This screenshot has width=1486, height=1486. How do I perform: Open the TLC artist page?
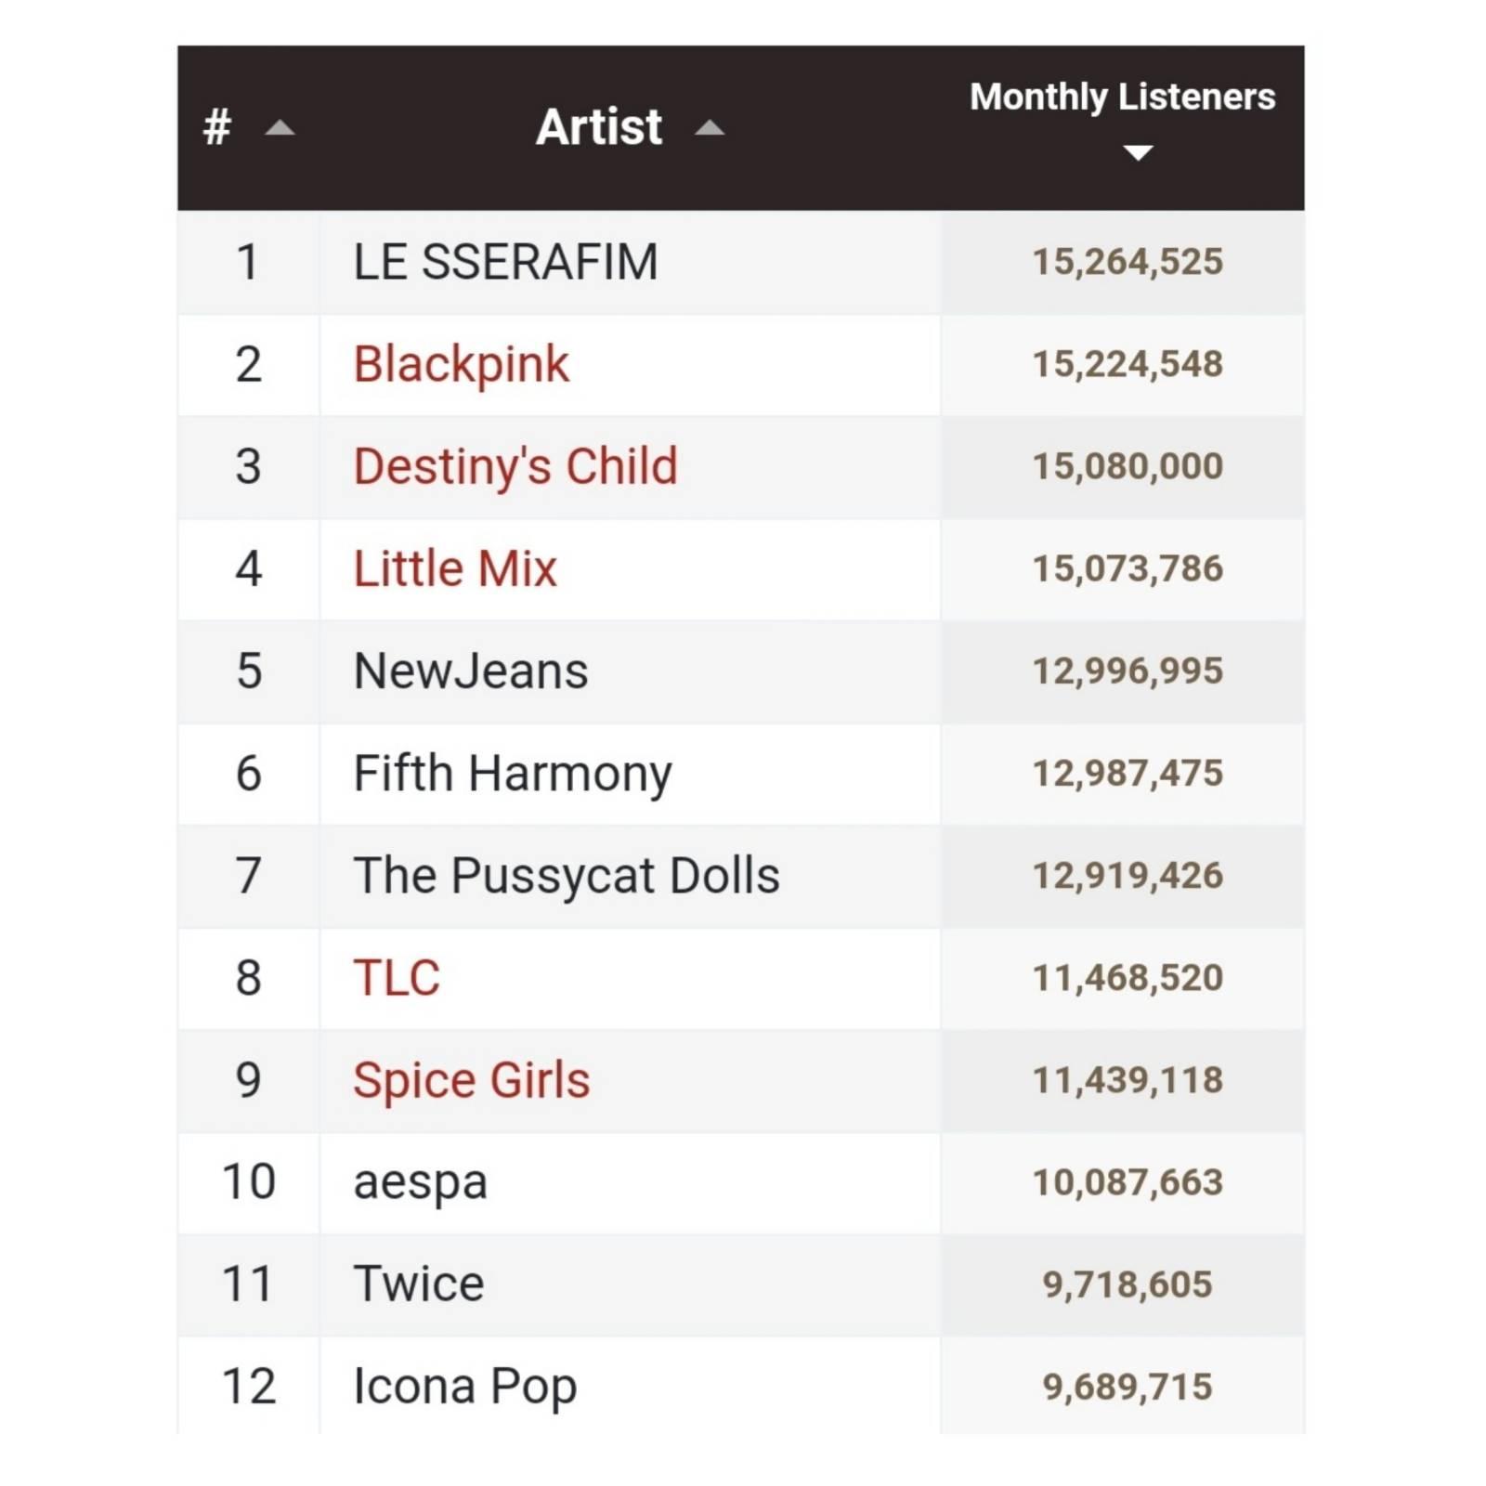tap(397, 977)
